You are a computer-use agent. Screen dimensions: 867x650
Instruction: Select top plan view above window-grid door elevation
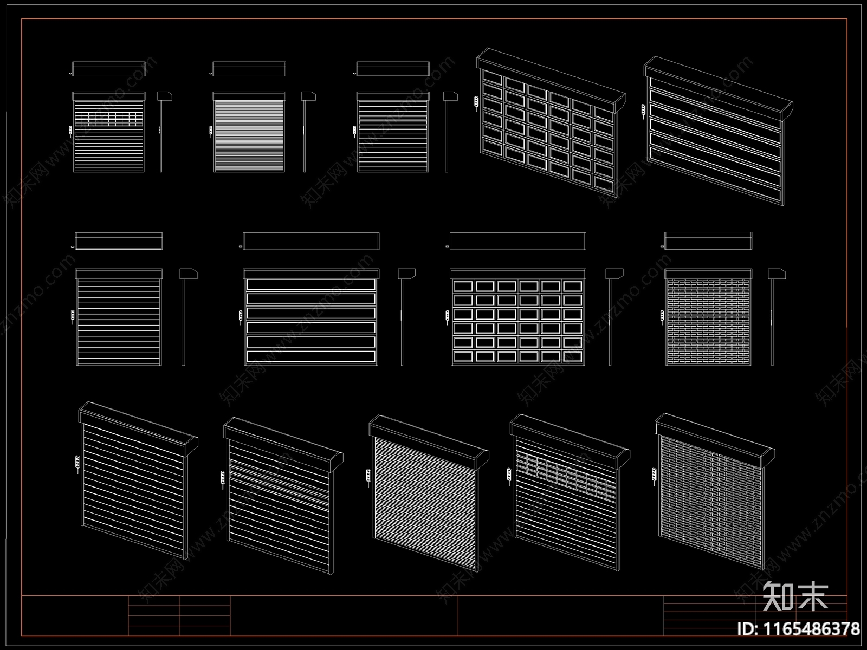(517, 241)
